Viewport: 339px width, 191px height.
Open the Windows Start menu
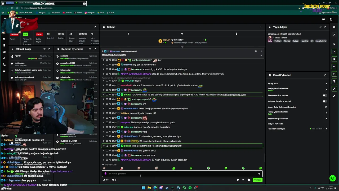[143, 188]
